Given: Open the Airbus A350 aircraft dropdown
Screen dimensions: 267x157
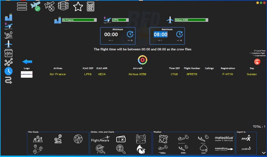Looking at the screenshot, I should [191, 20].
